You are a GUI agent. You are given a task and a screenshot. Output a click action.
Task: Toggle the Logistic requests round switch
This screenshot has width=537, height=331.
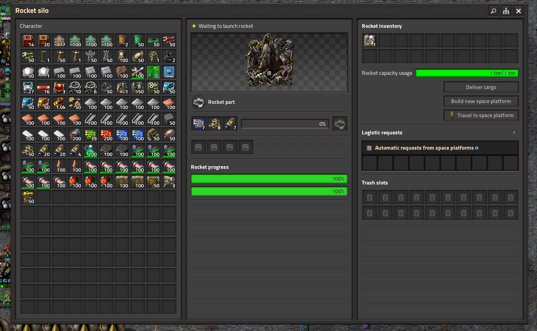515,133
